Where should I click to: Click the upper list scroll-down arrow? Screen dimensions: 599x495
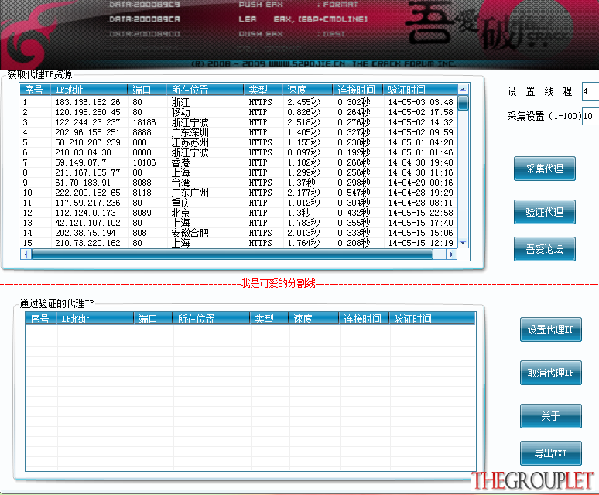click(463, 243)
